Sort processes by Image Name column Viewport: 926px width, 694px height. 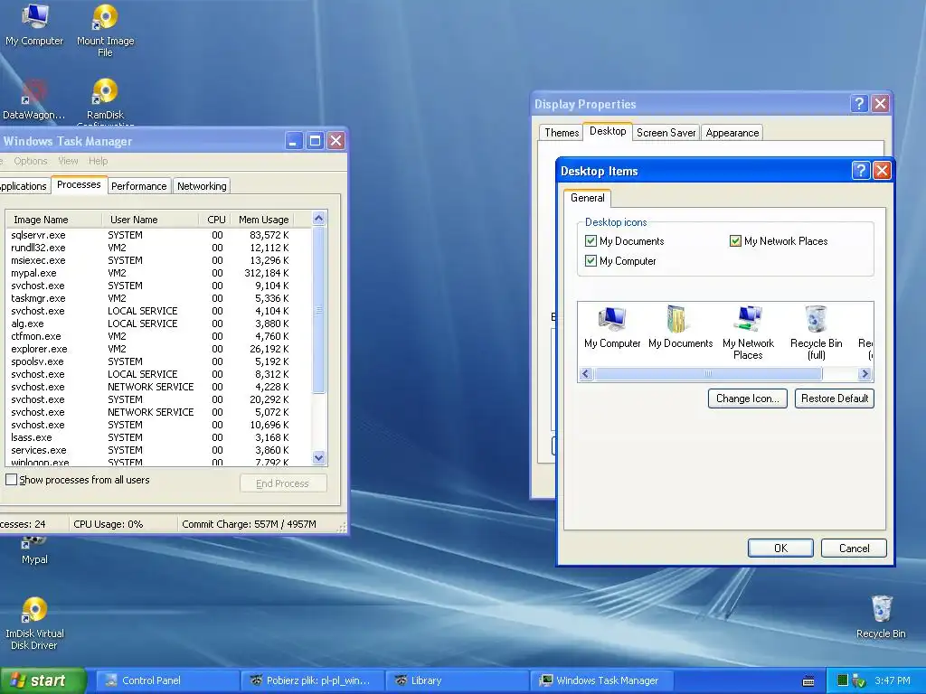point(53,220)
